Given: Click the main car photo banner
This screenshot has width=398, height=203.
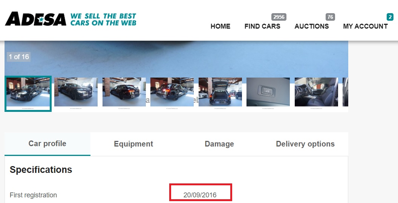Looking at the screenshot, I should tap(176, 58).
